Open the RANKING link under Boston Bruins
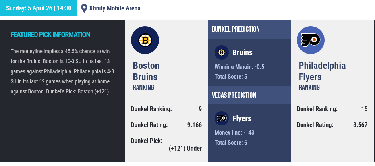This screenshot has height=166, width=375. (143, 87)
